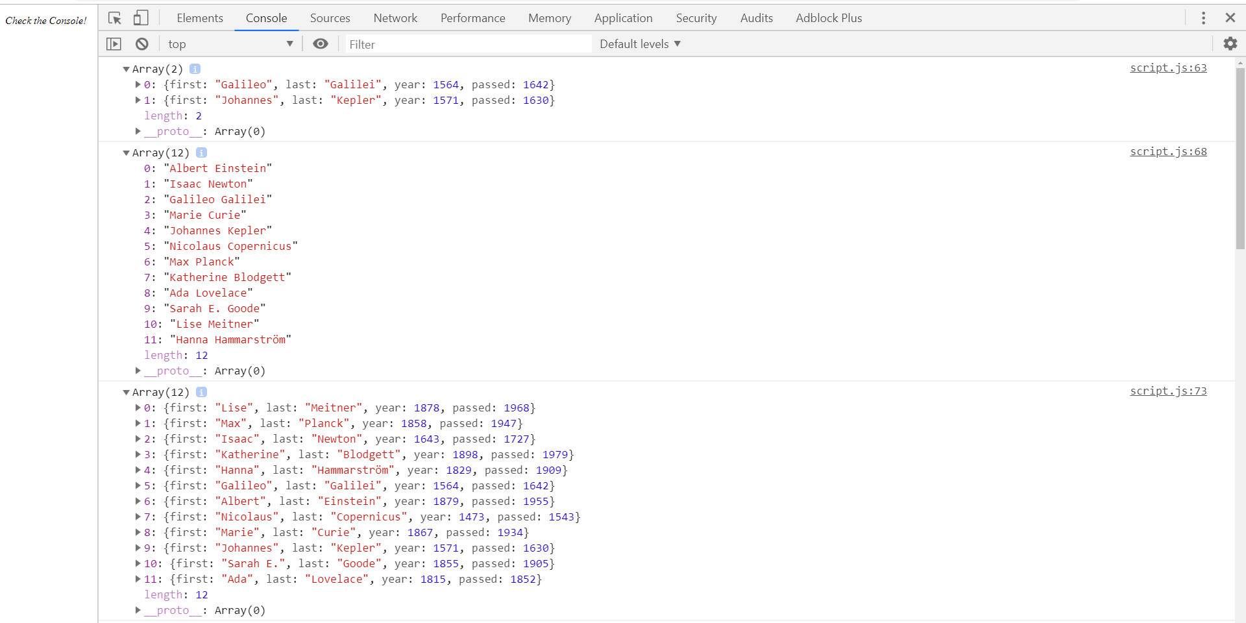1246x623 pixels.
Task: Expand __proto__ under the last array
Action: tap(138, 610)
